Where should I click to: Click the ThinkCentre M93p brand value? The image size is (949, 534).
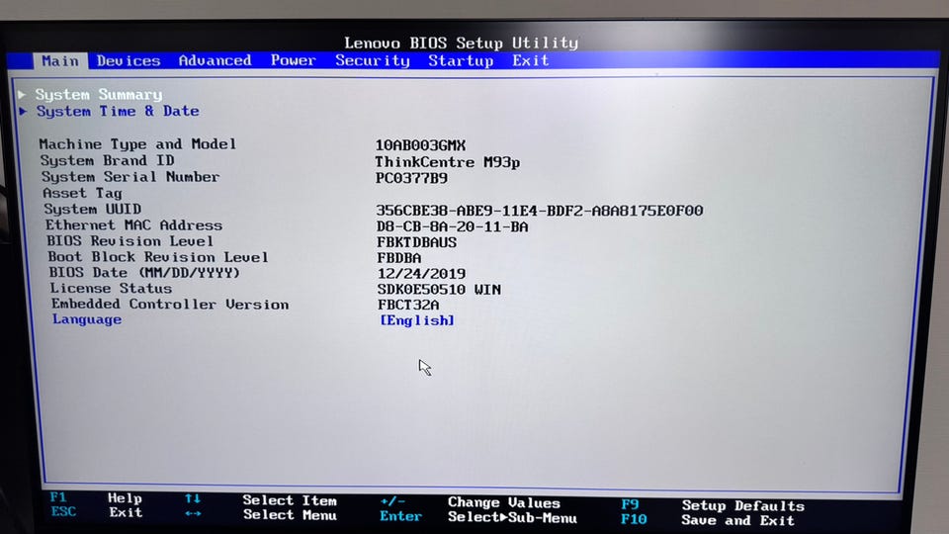447,162
